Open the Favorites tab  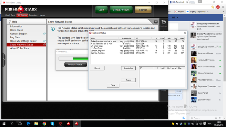tap(33, 15)
